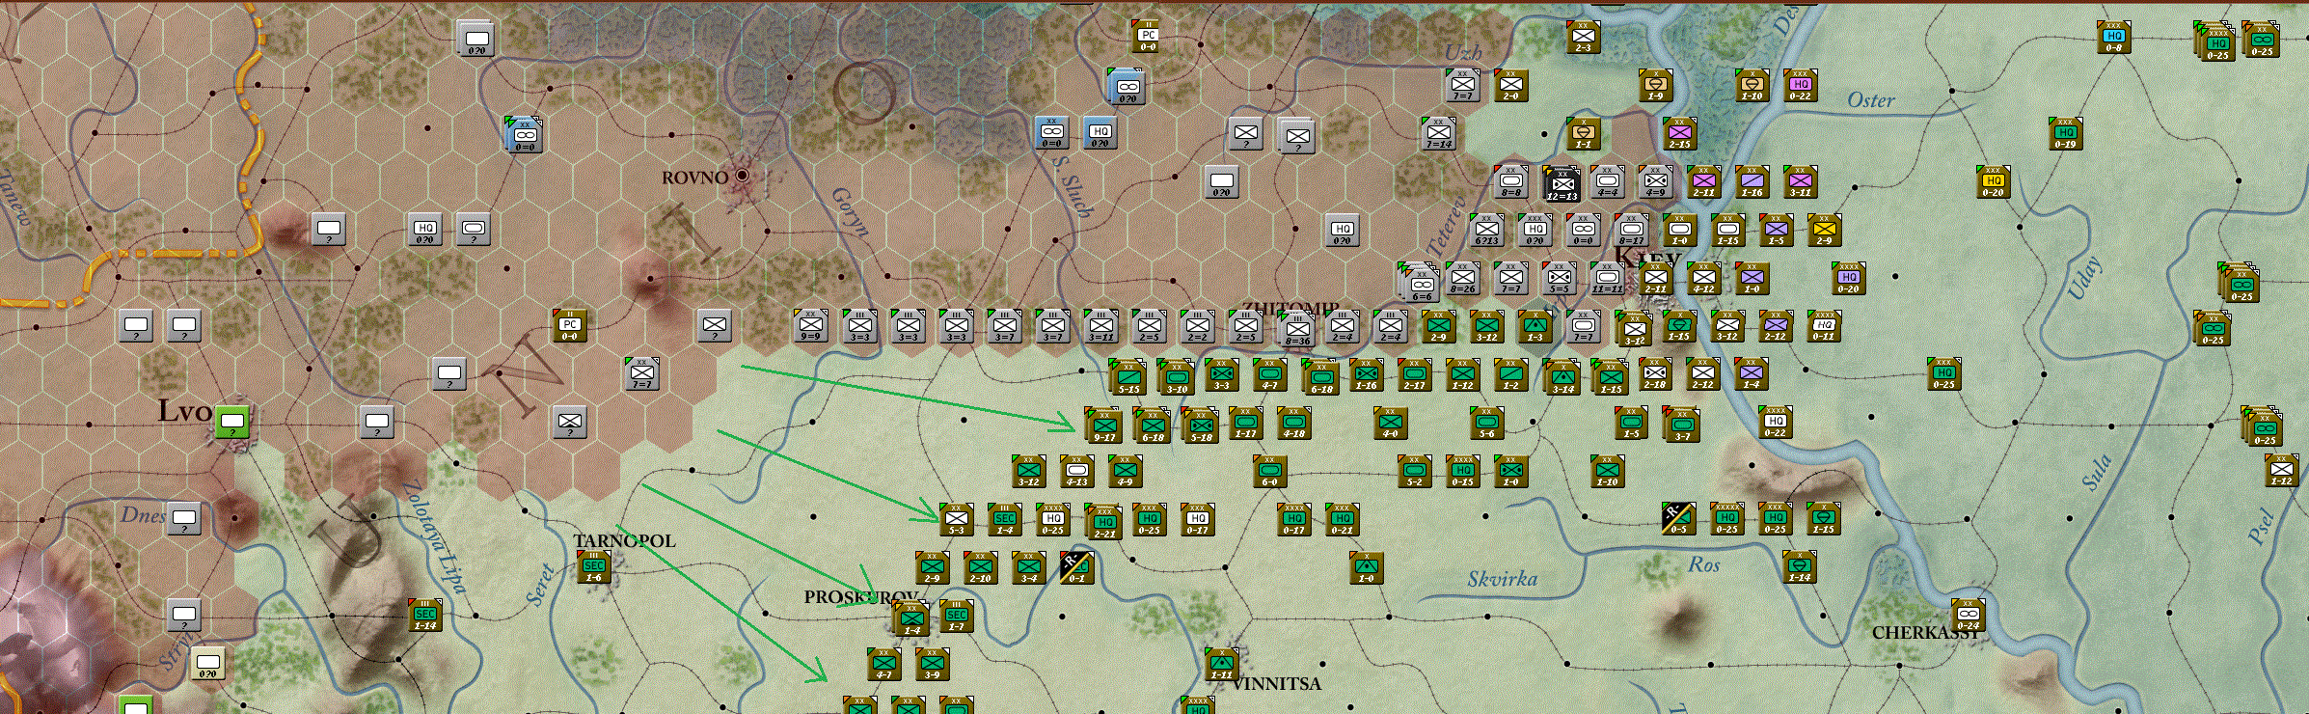Click the Uday river label
The width and height of the screenshot is (2309, 714).
pos(2084,278)
